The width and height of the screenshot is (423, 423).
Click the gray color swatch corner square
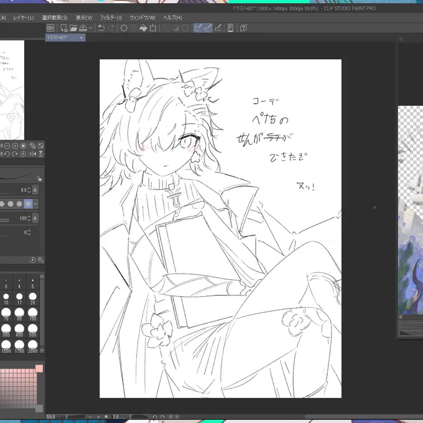point(39,408)
